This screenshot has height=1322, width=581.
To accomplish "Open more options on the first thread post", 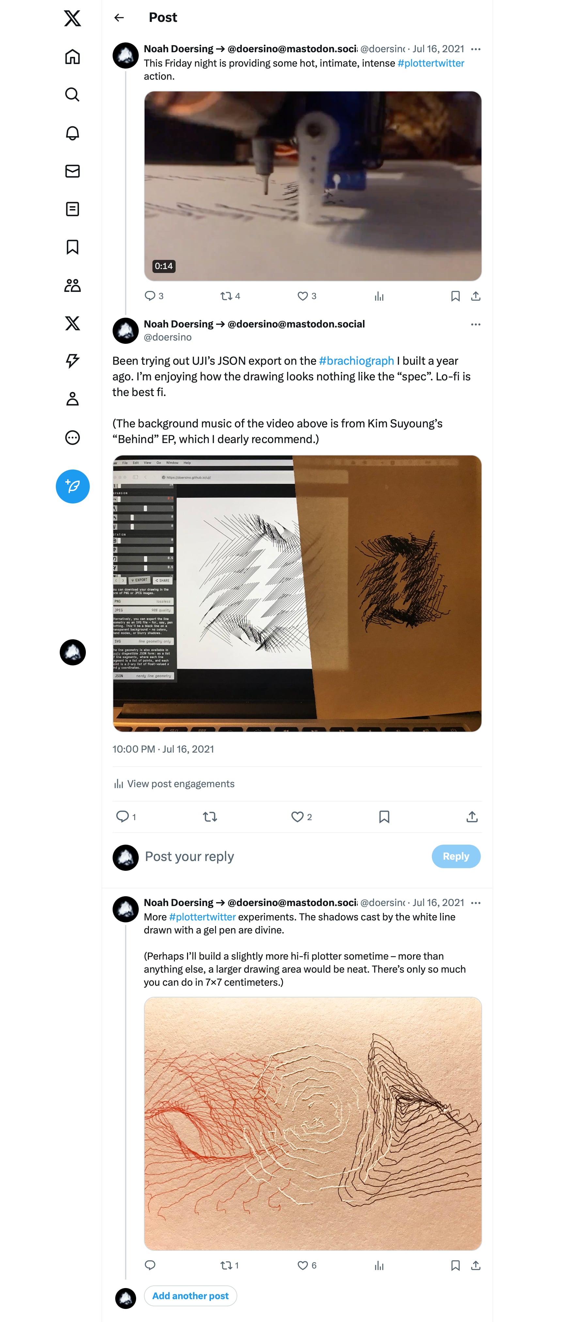I will tap(475, 49).
